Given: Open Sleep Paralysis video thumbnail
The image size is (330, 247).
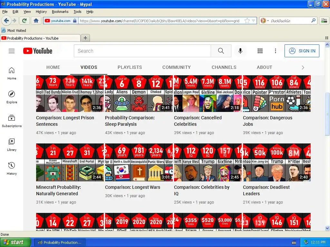Looking at the screenshot, I should click(139, 94).
